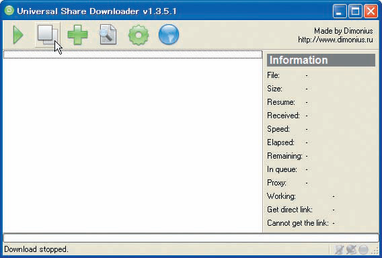Click the overlapping gray squares toolbar icon

[x=48, y=35]
